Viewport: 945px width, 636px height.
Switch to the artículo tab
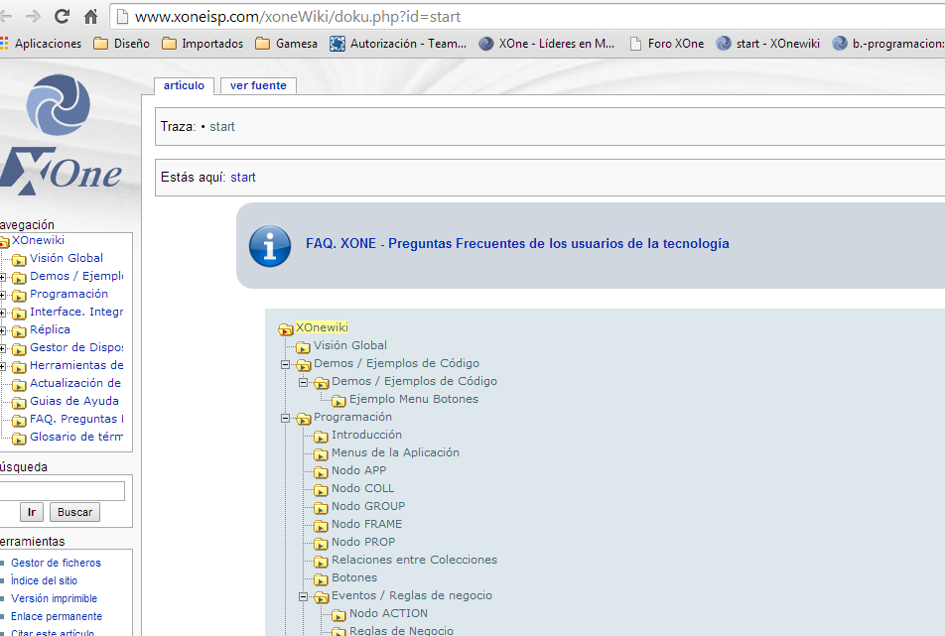[184, 85]
